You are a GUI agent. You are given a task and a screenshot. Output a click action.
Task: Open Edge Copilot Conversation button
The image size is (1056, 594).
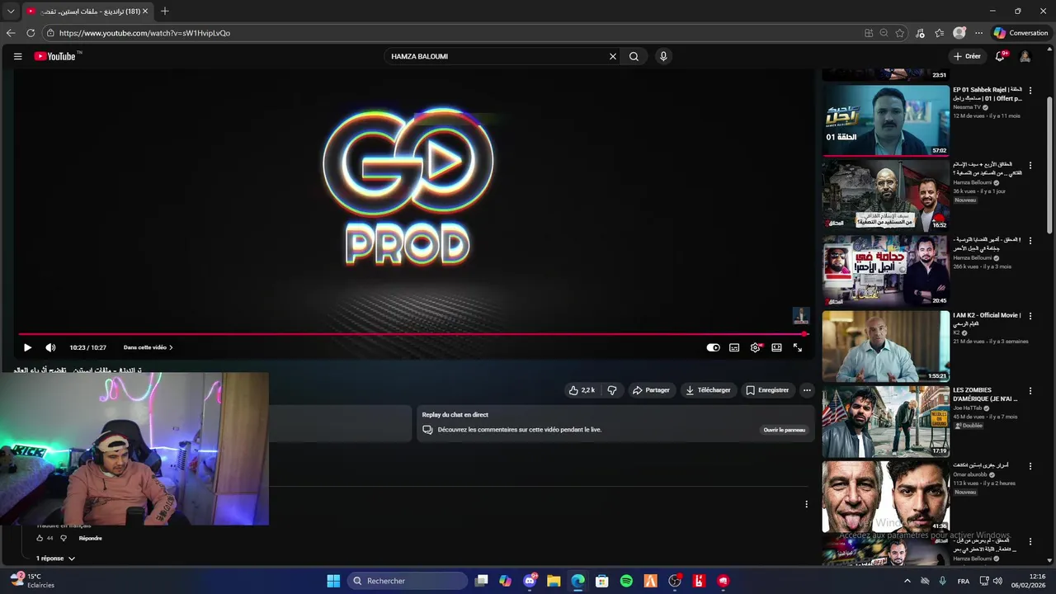coord(1021,33)
